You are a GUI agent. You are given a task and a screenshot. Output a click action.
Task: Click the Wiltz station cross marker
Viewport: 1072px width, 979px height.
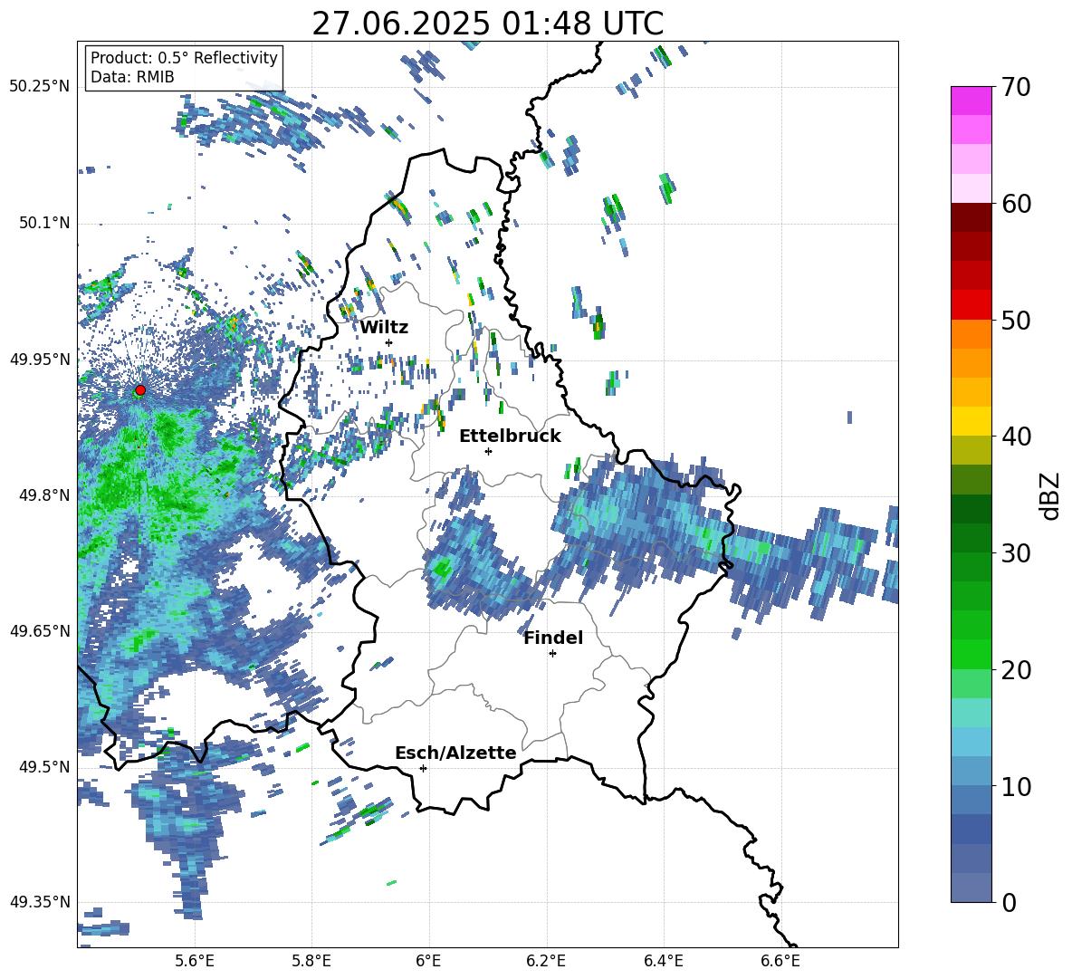coord(389,342)
